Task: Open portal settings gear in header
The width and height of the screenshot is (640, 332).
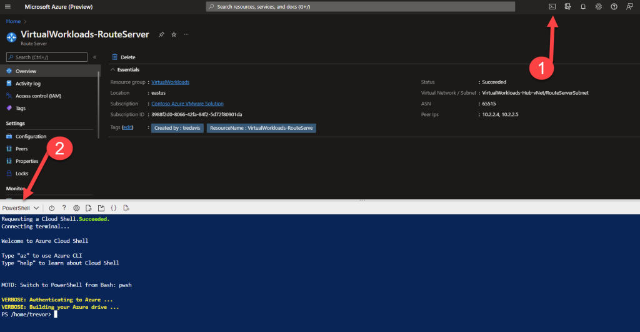Action: point(598,6)
